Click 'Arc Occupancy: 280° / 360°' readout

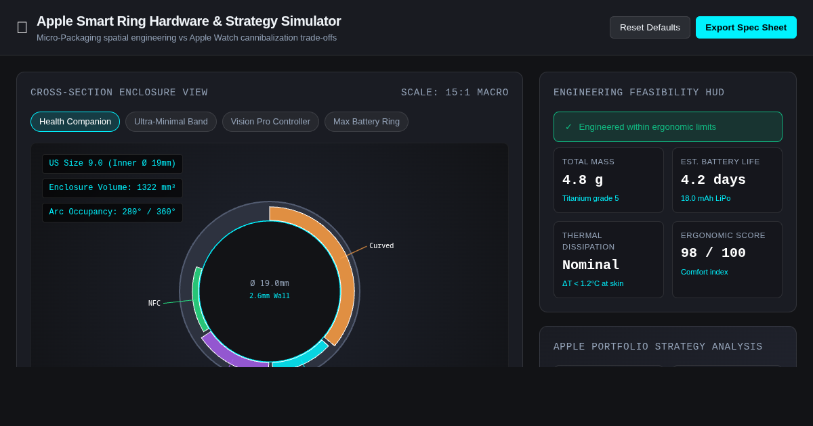[x=112, y=212]
